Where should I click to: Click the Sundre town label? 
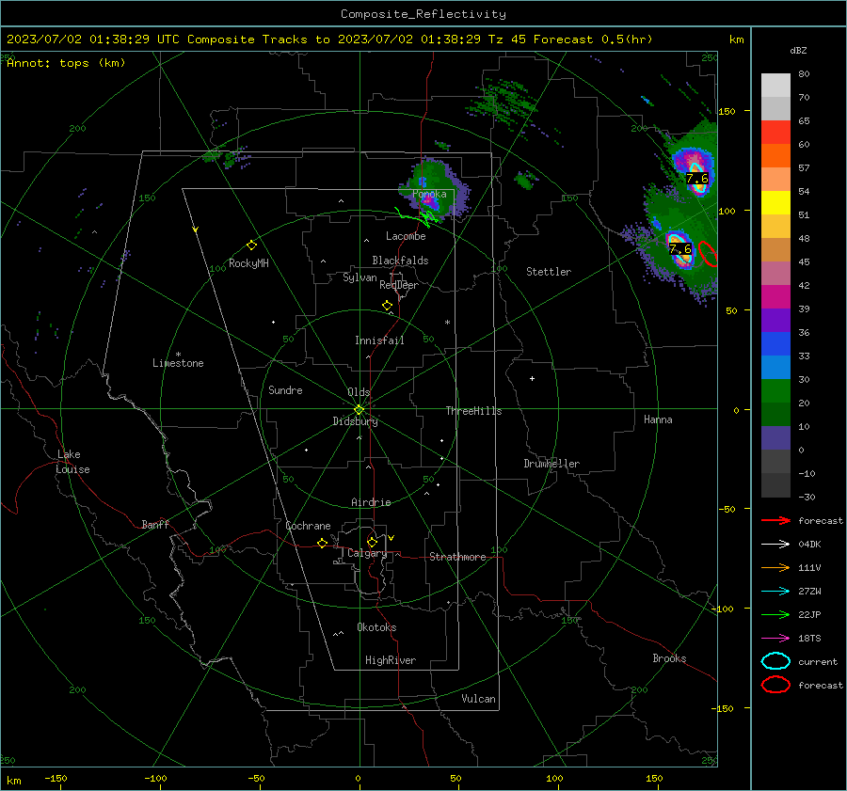tap(285, 390)
